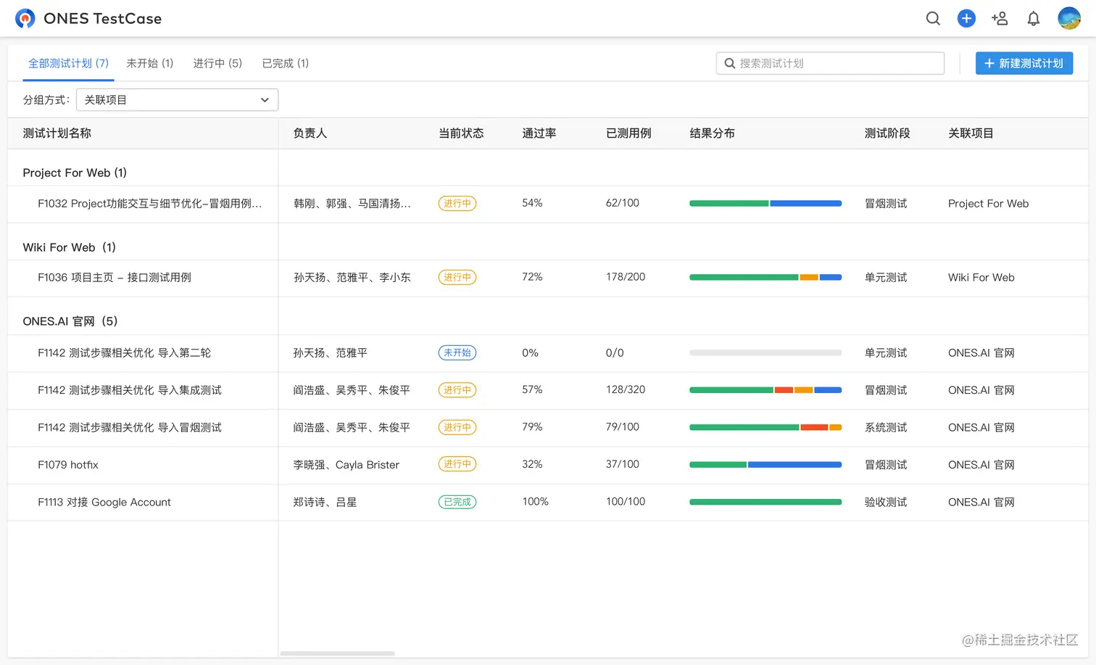Click the 100% pass rate cell
This screenshot has height=665, width=1096.
tap(536, 502)
